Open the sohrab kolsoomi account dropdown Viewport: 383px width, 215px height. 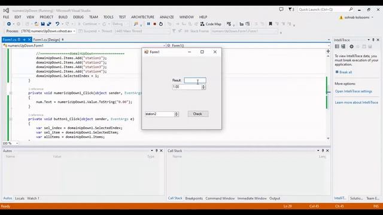tap(372, 17)
